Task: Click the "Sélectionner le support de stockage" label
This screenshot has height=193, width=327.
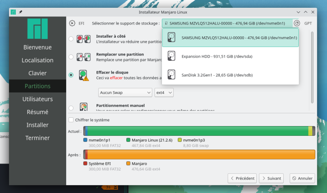Action: 126,23
